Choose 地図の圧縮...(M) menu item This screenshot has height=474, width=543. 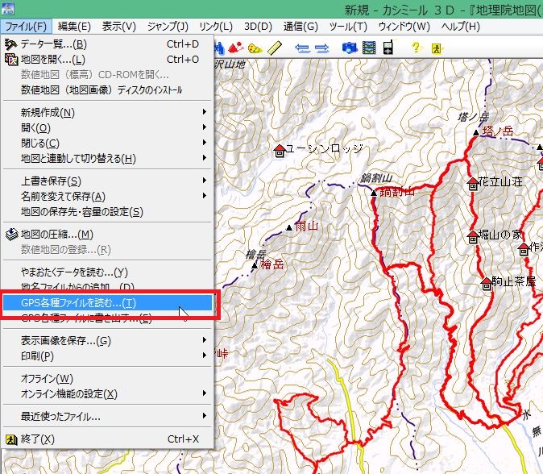[107, 235]
